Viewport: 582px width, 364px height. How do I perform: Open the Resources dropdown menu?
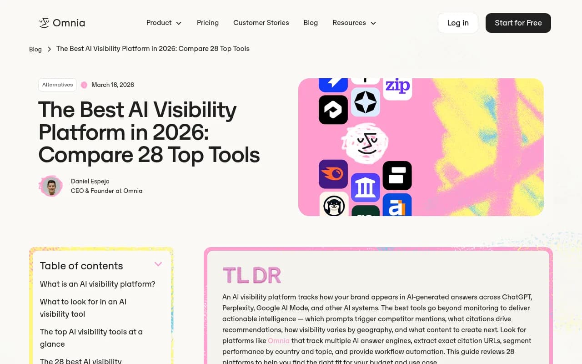(354, 23)
